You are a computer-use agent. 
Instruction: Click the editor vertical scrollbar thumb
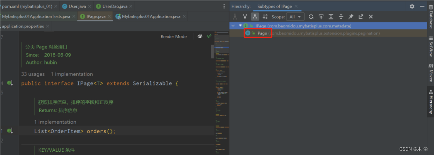(x=212, y=52)
